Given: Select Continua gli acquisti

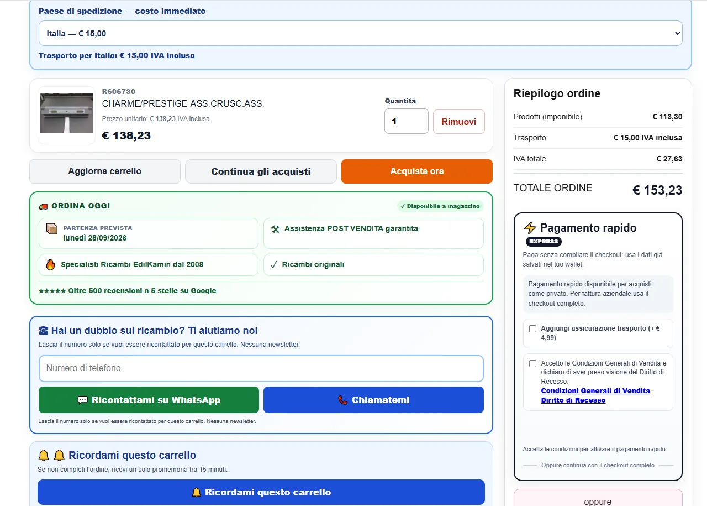Looking at the screenshot, I should (x=261, y=171).
